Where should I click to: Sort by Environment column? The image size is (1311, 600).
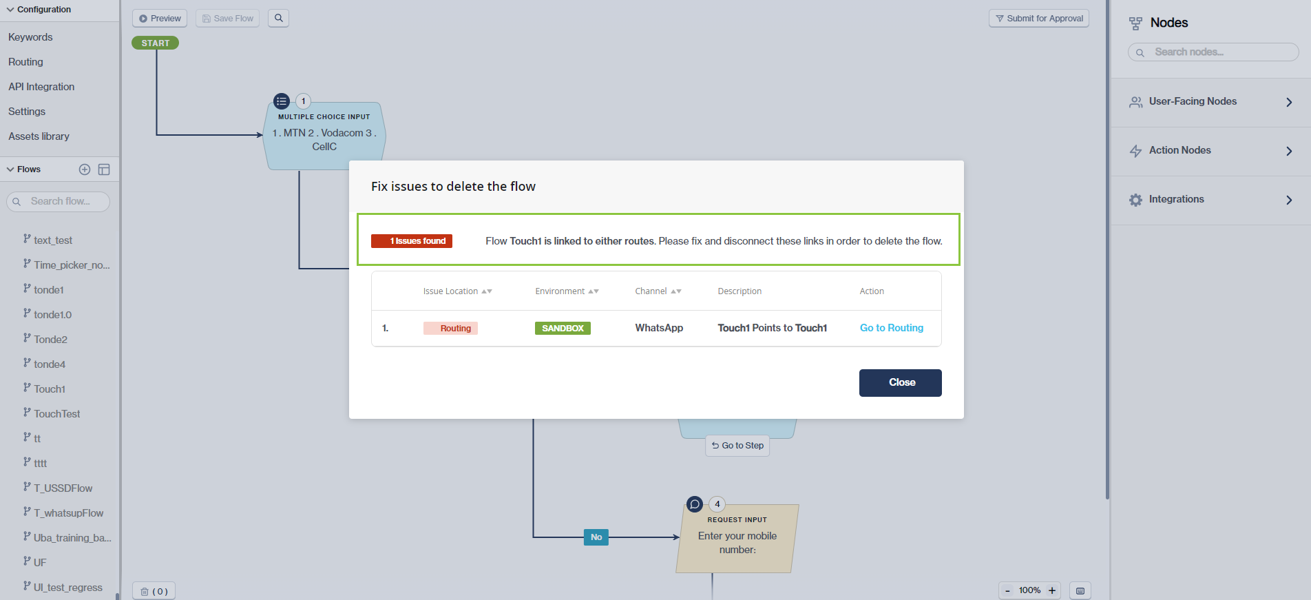pyautogui.click(x=593, y=291)
